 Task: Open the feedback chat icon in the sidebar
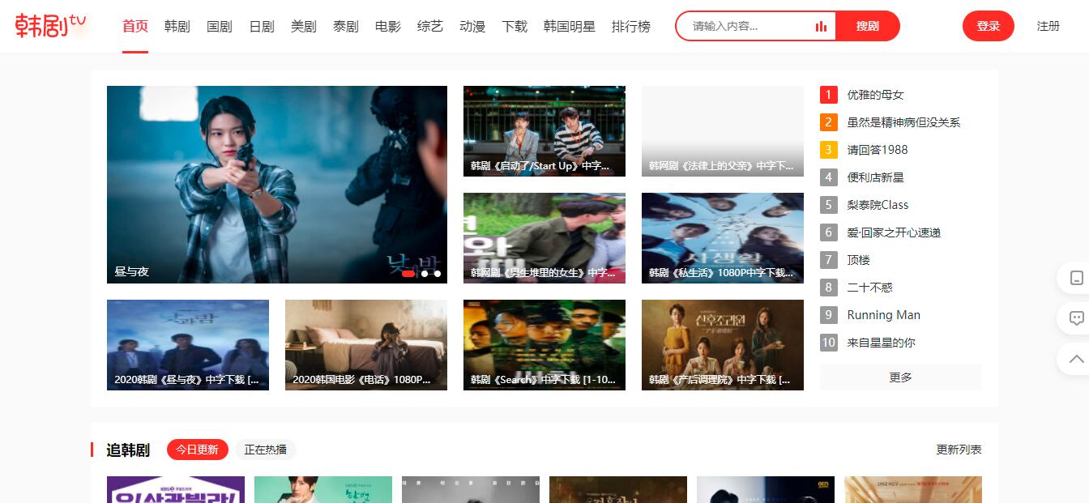(1076, 318)
